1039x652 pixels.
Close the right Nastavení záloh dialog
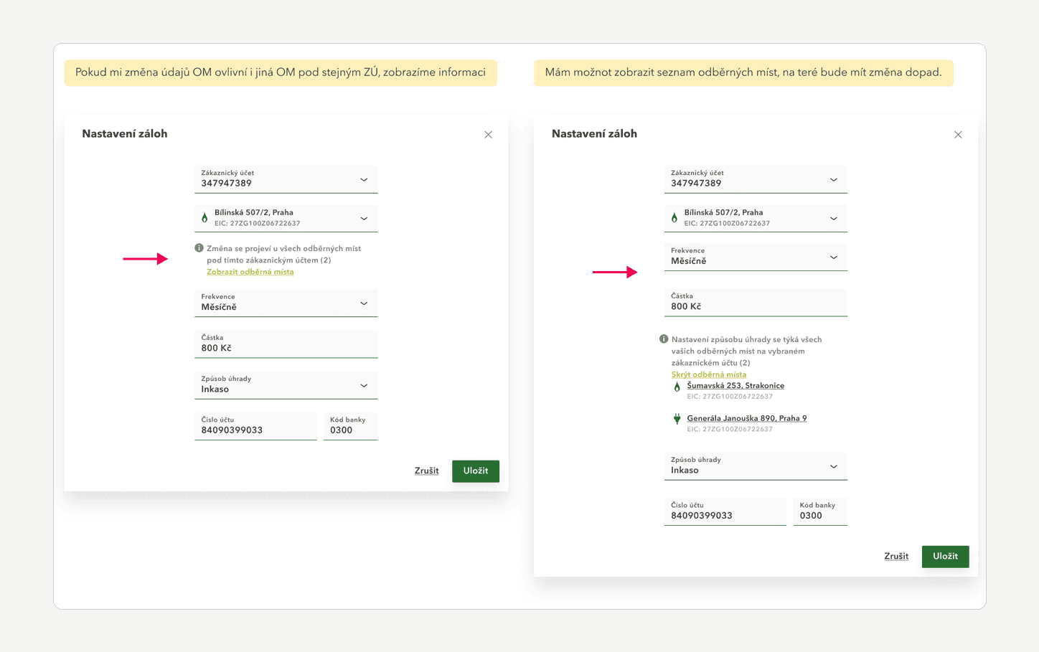click(x=958, y=135)
